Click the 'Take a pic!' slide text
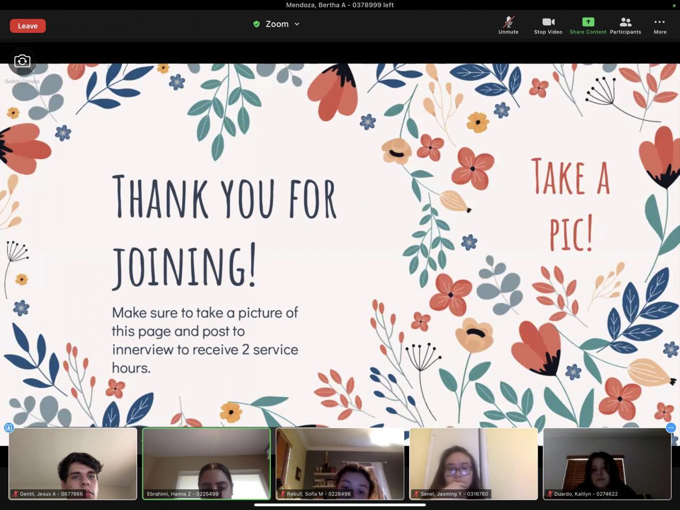 (x=571, y=205)
